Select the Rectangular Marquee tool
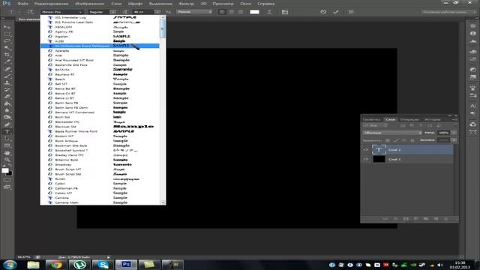480x270 pixels. pyautogui.click(x=7, y=34)
